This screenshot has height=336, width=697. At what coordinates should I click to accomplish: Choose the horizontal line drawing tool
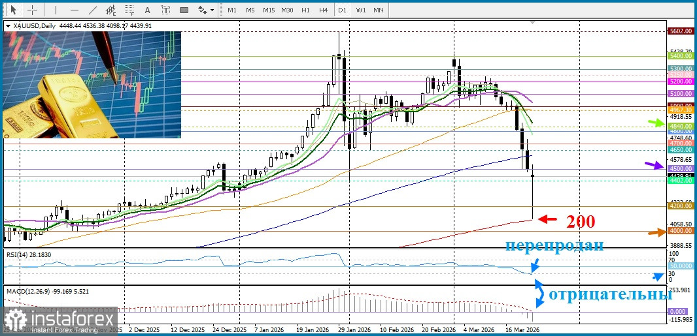click(74, 10)
